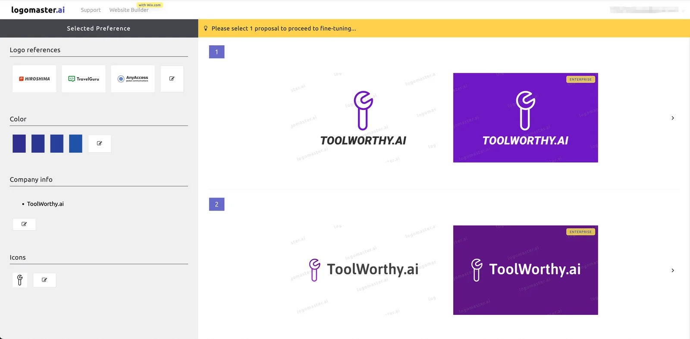Select the HIROSHIMA logo reference
690x339 pixels.
[x=34, y=79]
